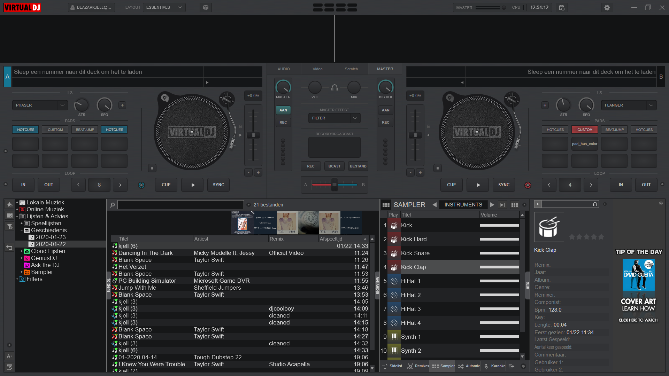The width and height of the screenshot is (669, 376).
Task: Trigger the HiHat 1 sample icon
Action: pyautogui.click(x=394, y=281)
